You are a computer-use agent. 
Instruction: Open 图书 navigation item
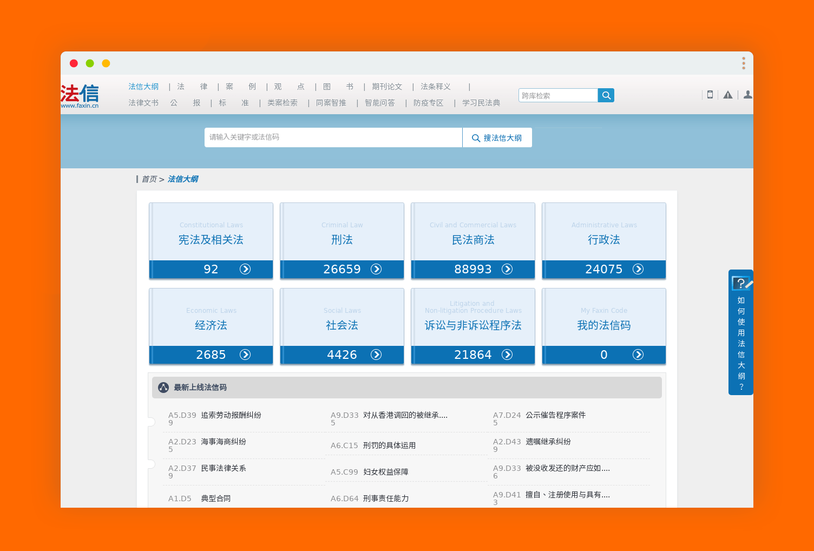coord(338,87)
